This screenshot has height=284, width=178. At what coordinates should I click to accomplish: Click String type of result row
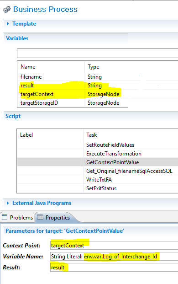(94, 86)
